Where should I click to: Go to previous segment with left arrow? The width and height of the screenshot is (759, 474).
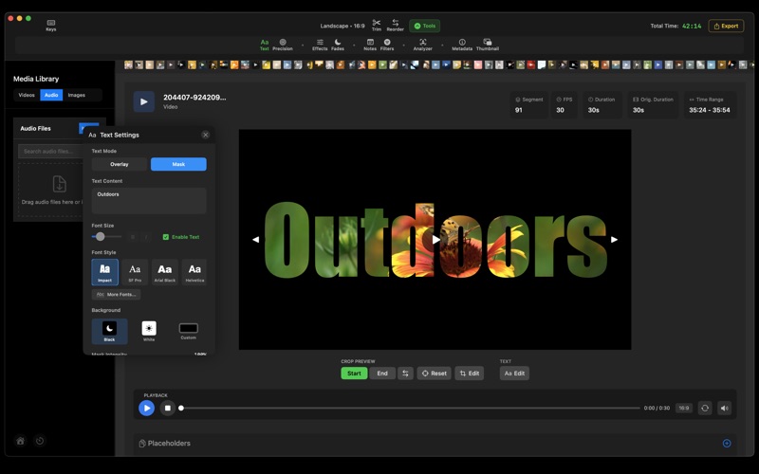tap(255, 240)
